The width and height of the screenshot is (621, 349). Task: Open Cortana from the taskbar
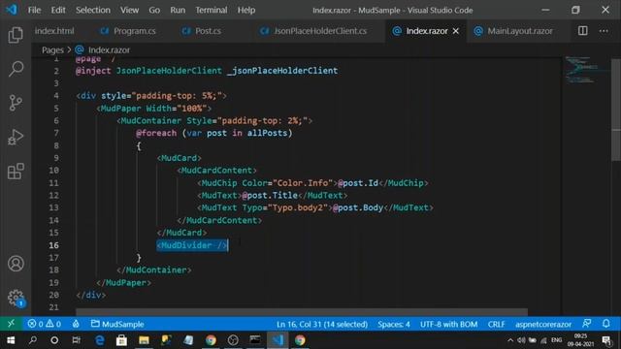coord(54,340)
